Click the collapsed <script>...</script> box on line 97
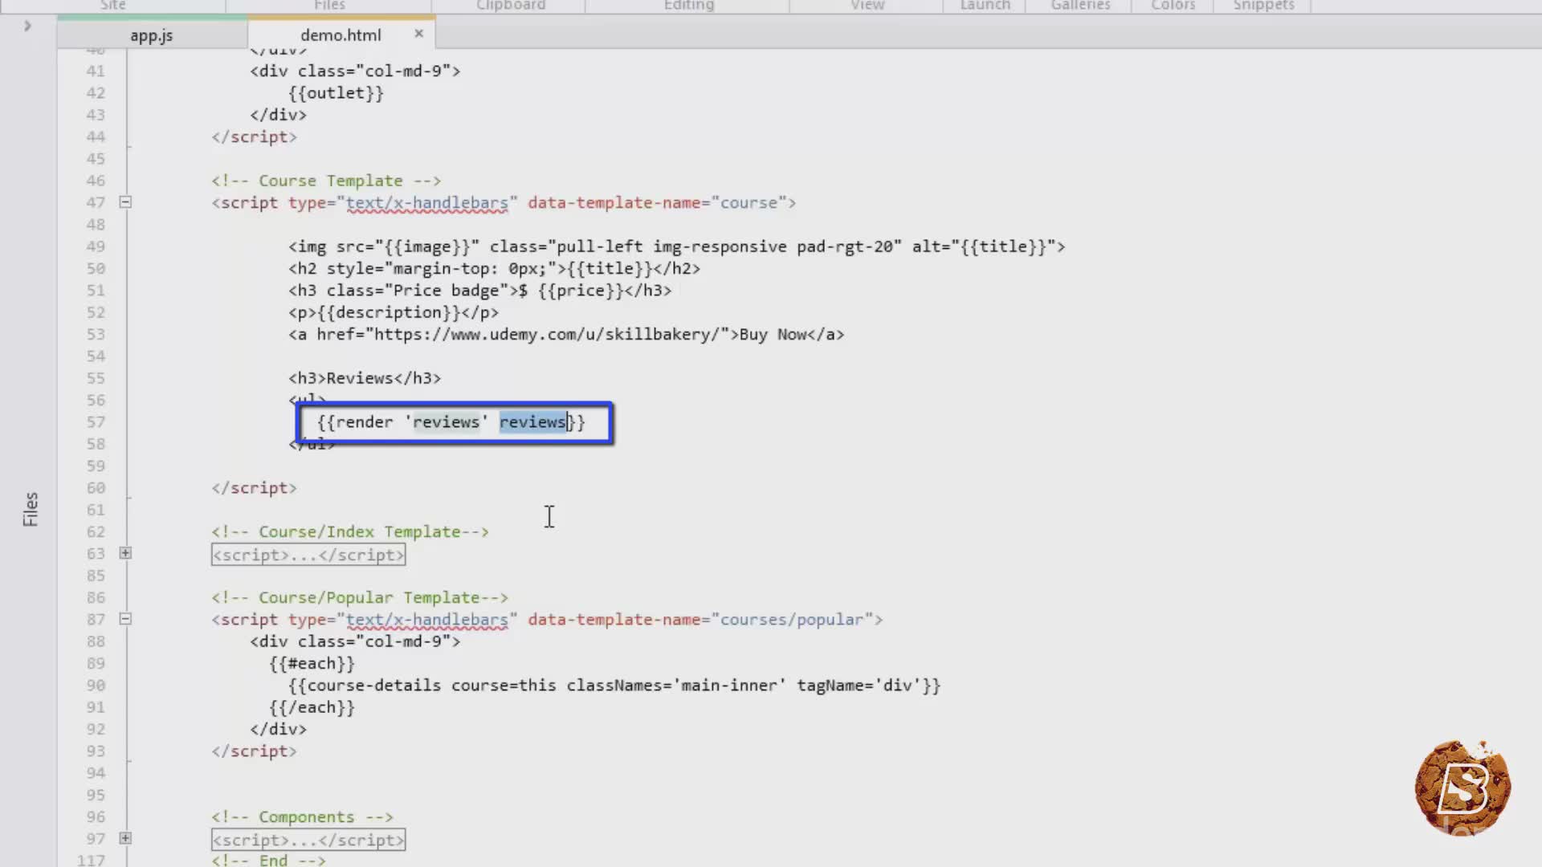 pos(308,840)
